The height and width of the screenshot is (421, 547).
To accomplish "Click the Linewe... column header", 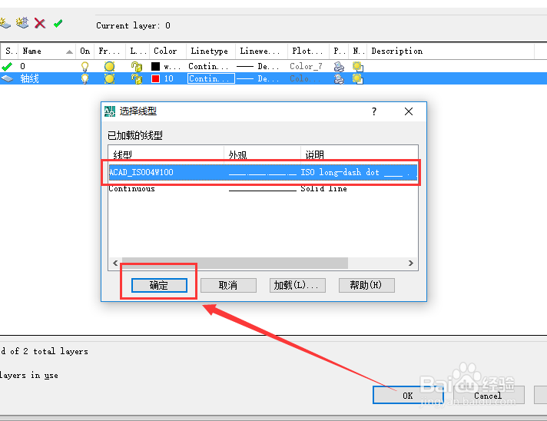I will coord(261,51).
